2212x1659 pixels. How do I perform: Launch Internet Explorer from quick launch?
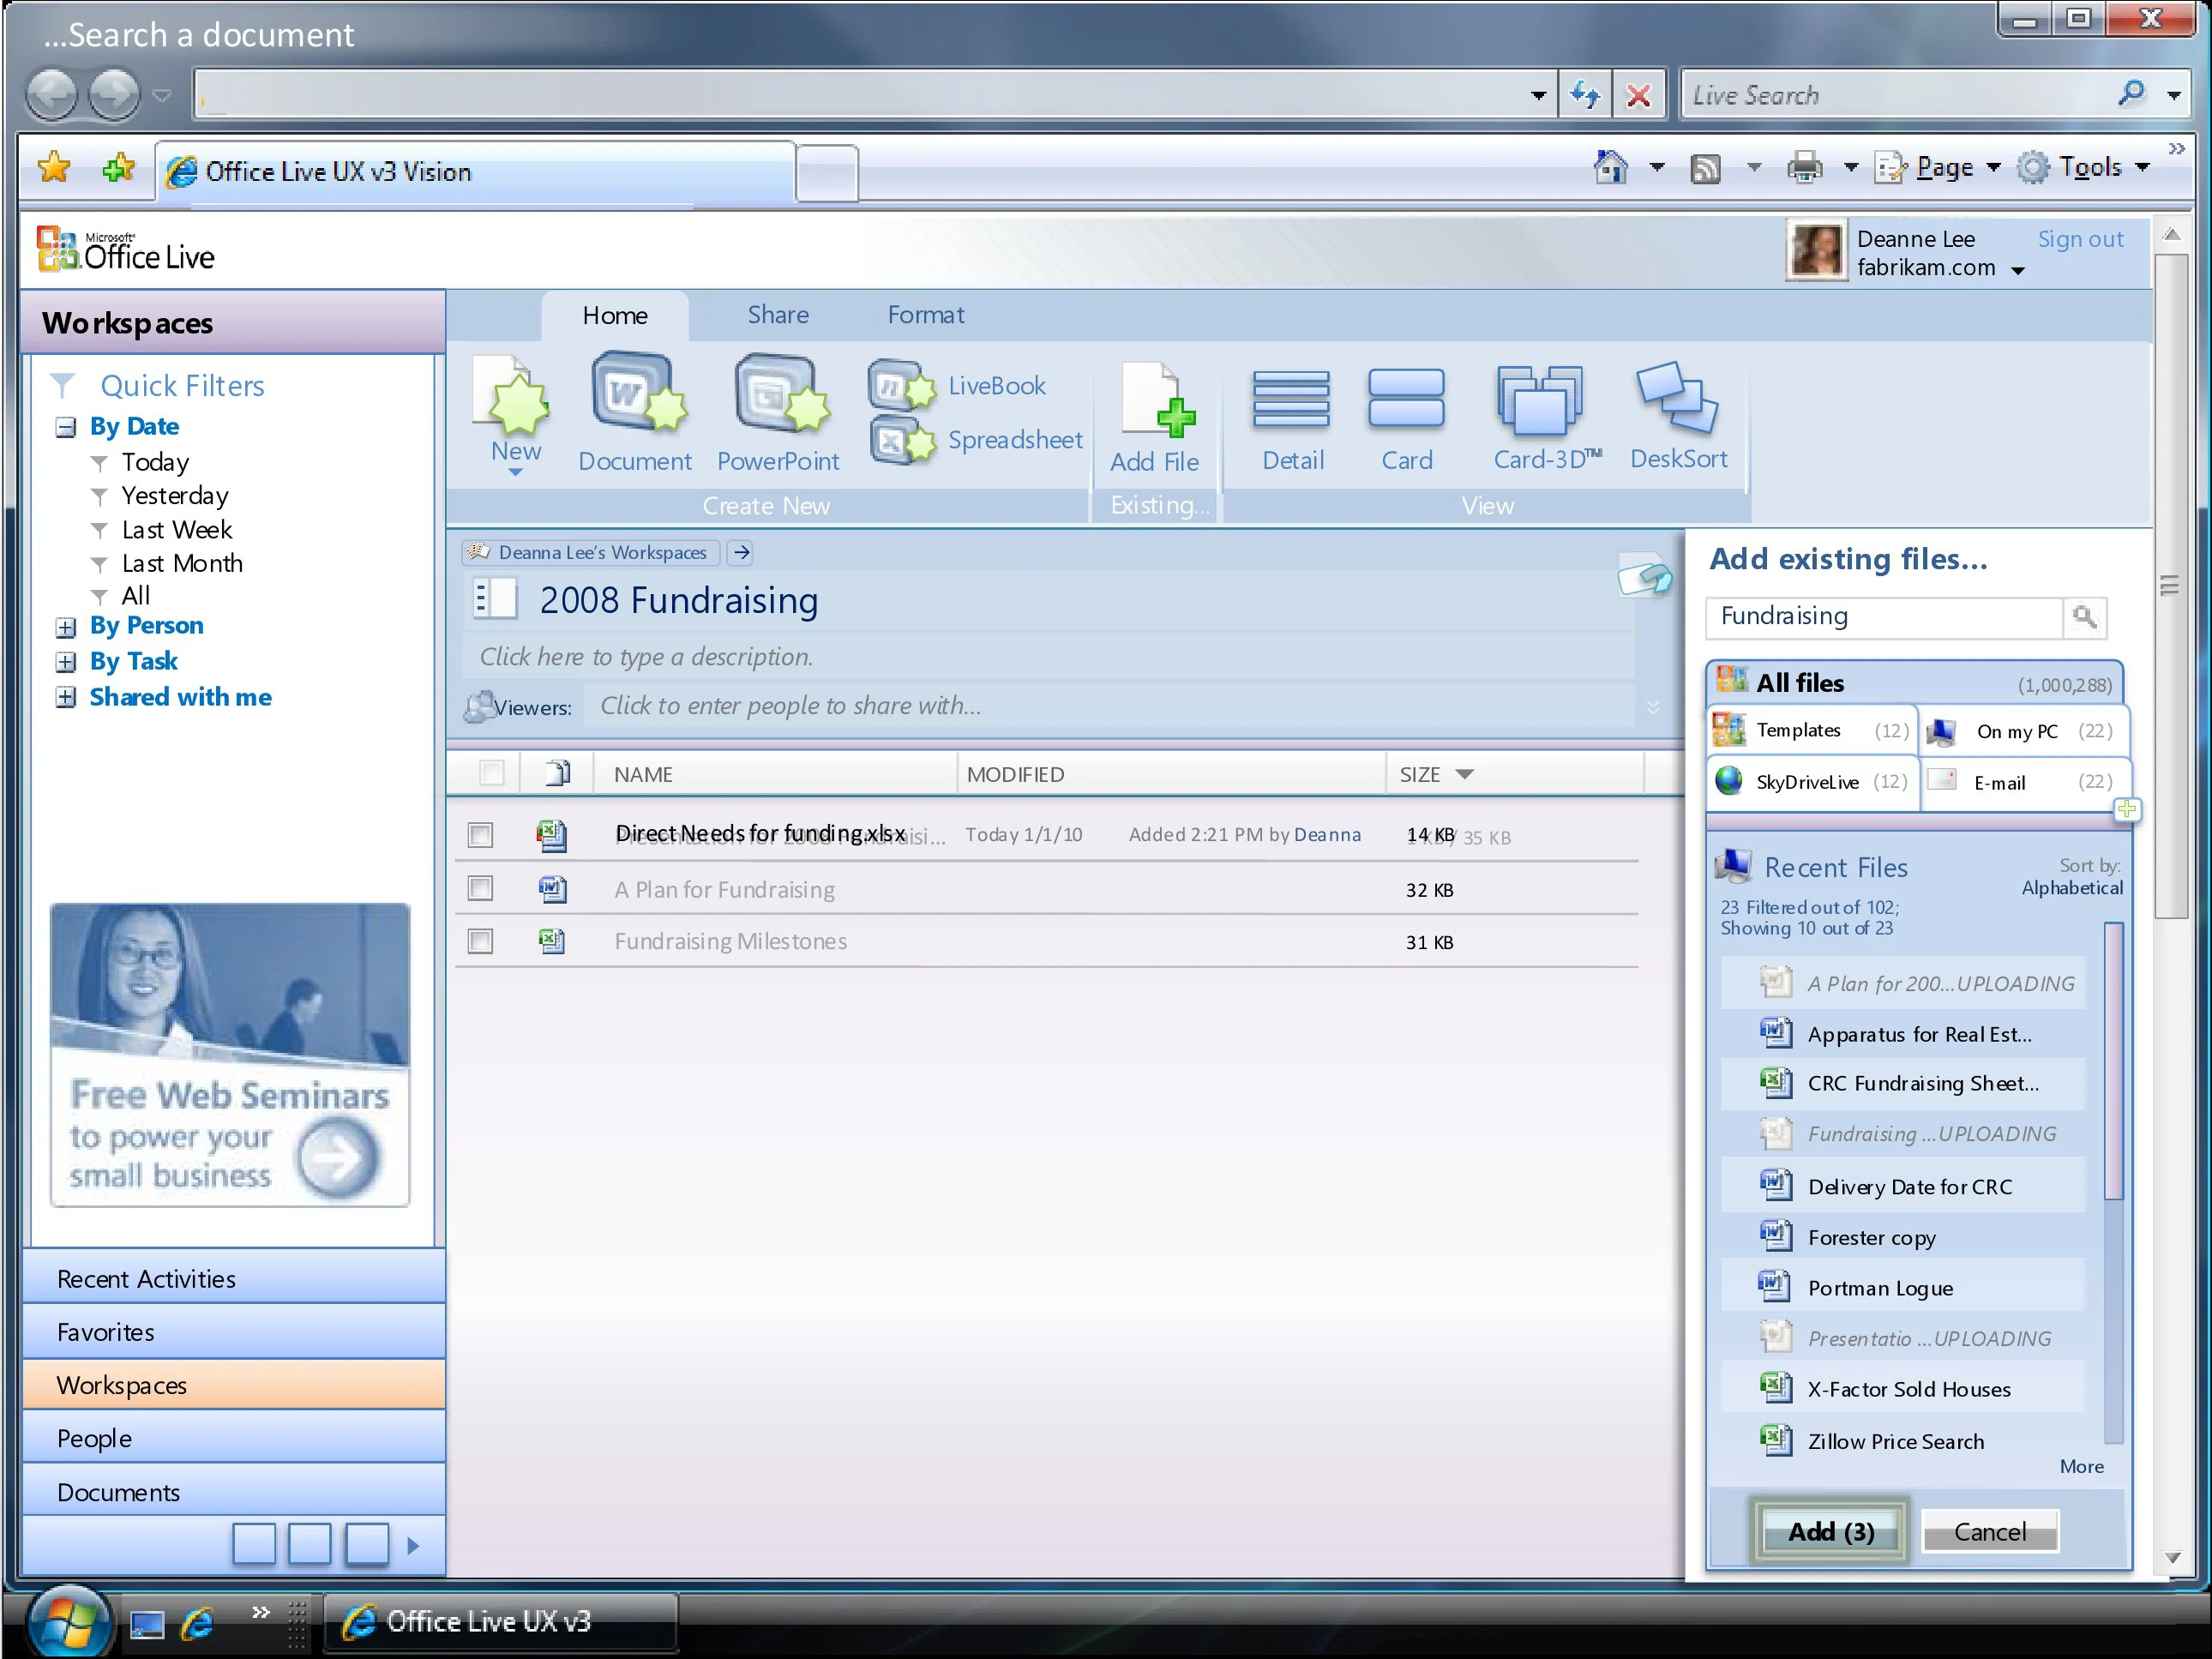tap(197, 1622)
